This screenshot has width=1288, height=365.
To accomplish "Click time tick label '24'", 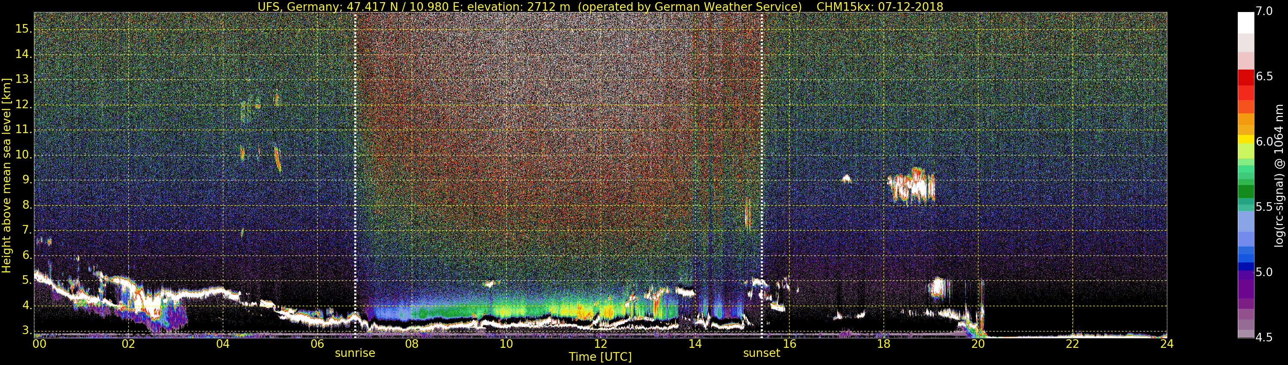I will (x=1167, y=344).
